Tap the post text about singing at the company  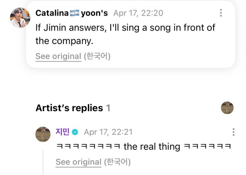125,34
